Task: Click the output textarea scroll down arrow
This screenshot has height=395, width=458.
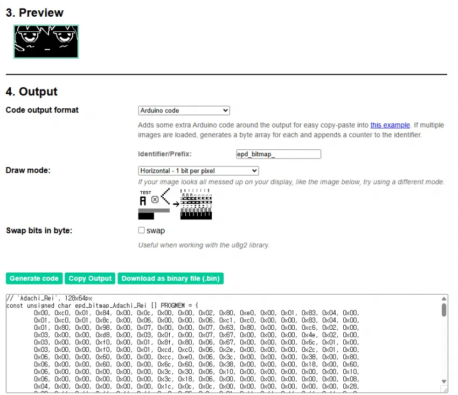Action: coord(443,382)
